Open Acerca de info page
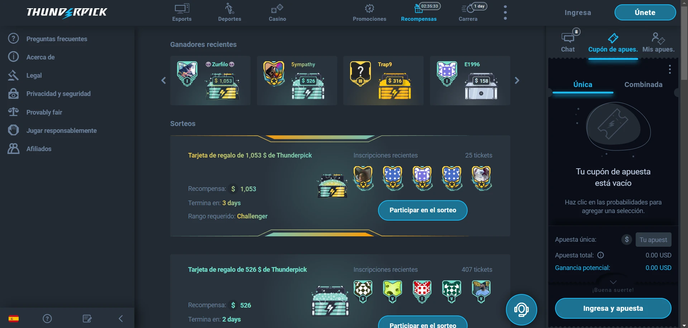This screenshot has width=688, height=328. pyautogui.click(x=40, y=57)
